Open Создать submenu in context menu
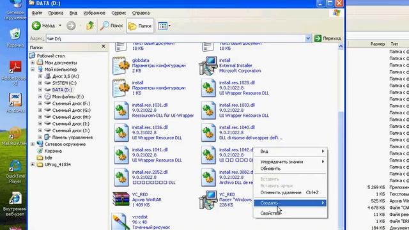 (290, 203)
